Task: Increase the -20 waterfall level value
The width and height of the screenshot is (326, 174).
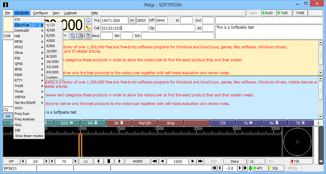Action: (x=47, y=161)
